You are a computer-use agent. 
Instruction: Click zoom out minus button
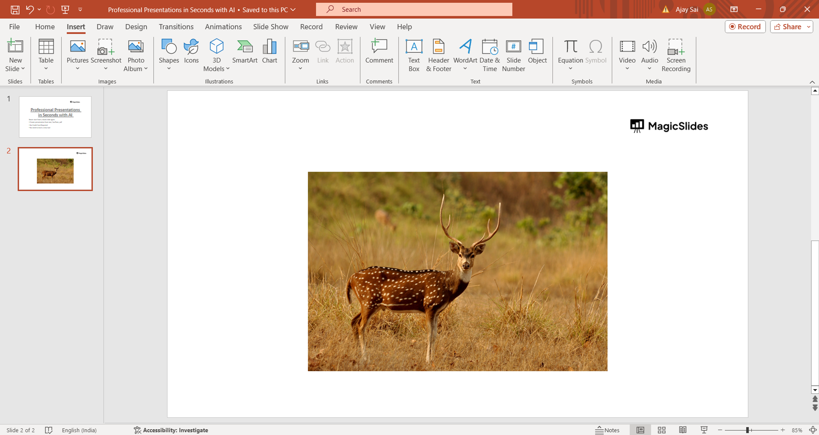[x=720, y=430]
